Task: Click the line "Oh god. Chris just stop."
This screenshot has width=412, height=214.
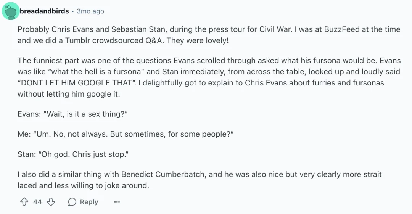Action: point(72,154)
